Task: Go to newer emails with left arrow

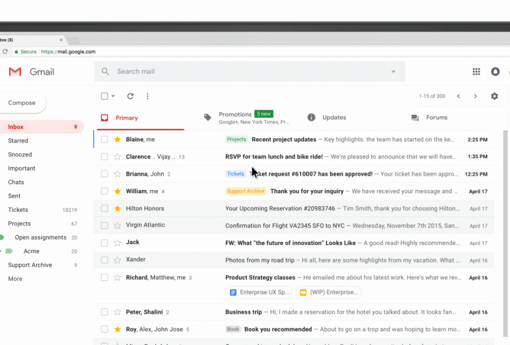Action: [x=458, y=96]
